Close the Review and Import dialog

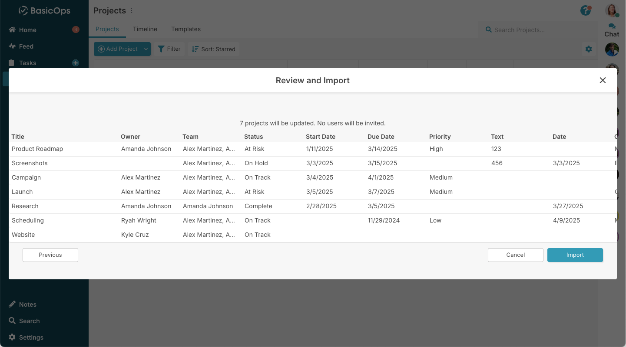(x=603, y=80)
